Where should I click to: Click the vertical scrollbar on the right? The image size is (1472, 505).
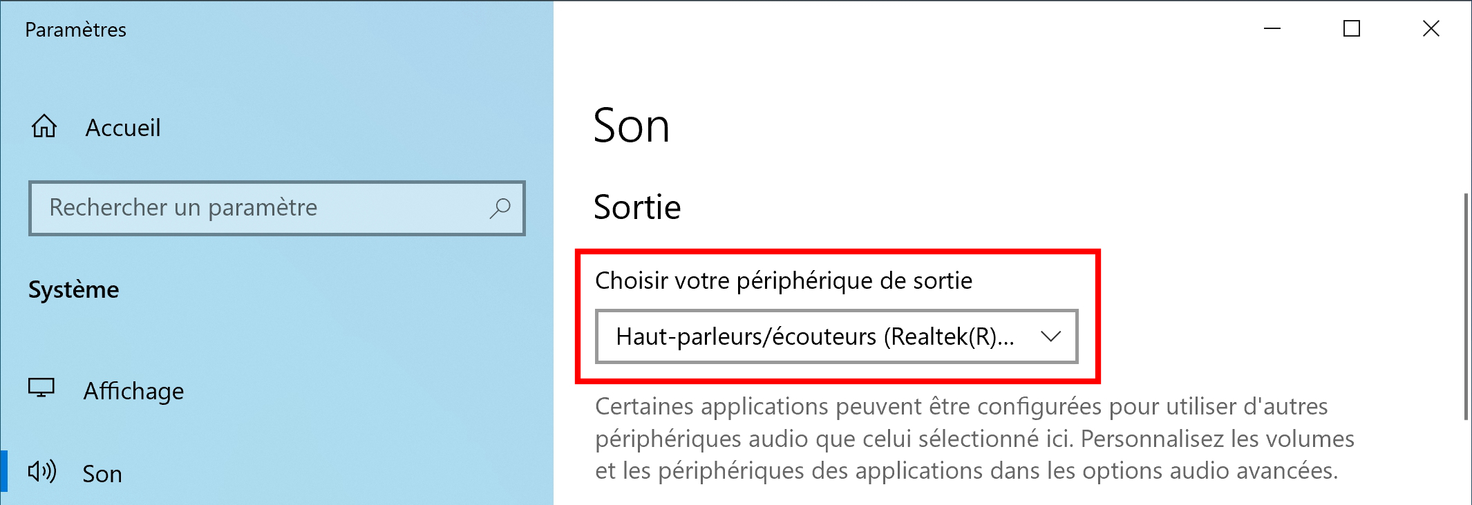[x=1466, y=307]
